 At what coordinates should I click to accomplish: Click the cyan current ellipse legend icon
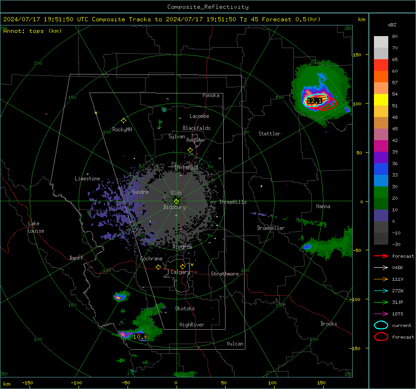pyautogui.click(x=381, y=325)
